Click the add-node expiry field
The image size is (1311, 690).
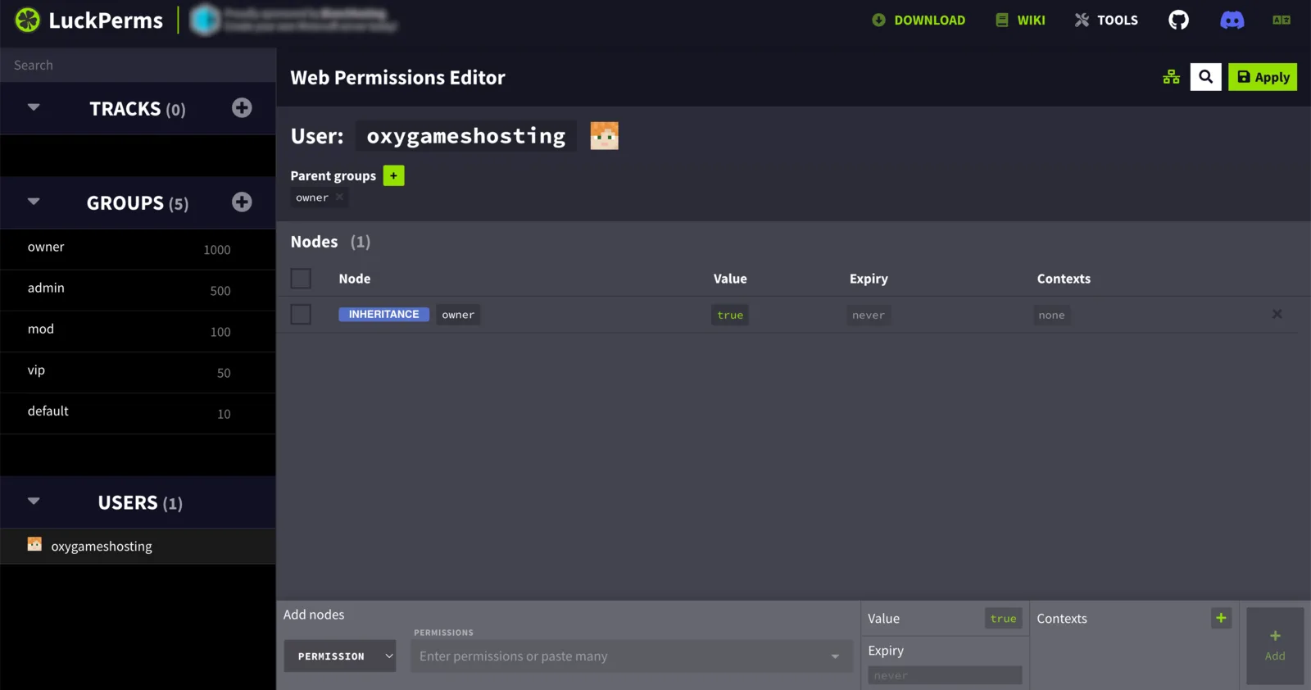[945, 675]
